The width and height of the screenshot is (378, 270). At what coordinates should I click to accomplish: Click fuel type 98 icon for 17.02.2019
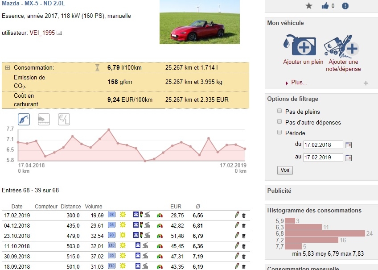point(111,215)
